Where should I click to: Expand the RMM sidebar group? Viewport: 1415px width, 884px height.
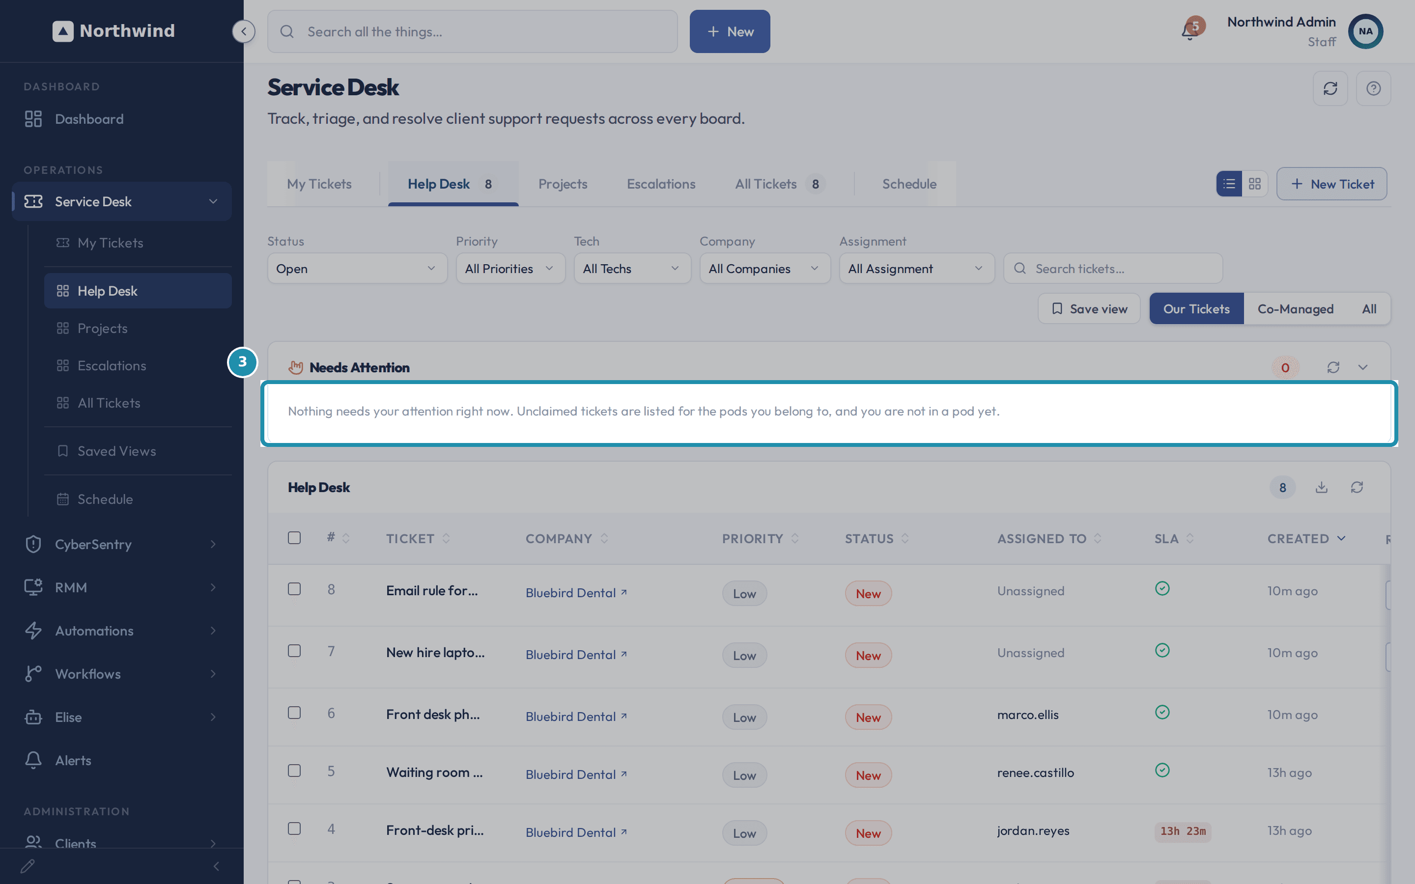click(x=213, y=587)
